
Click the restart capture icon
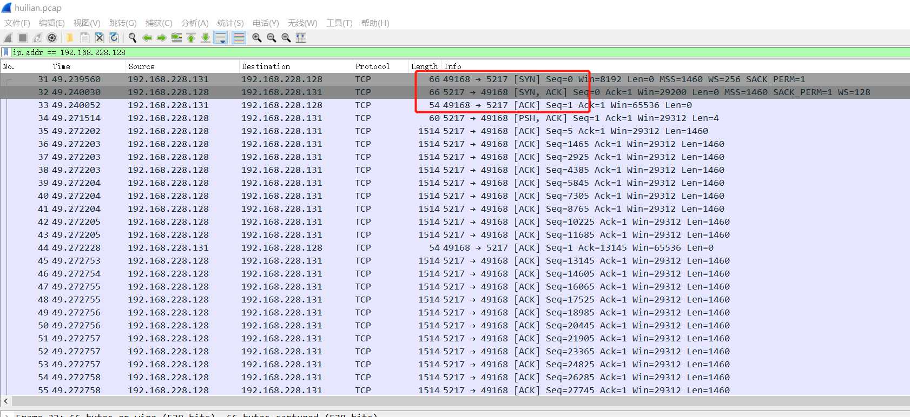tap(37, 38)
